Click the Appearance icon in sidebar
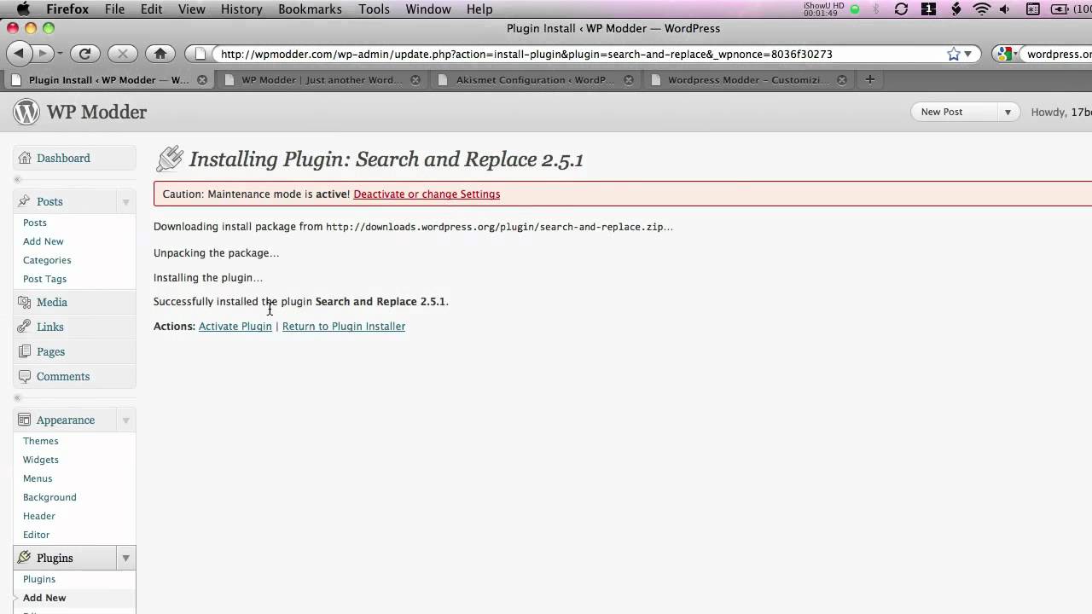1092x614 pixels. [x=24, y=420]
